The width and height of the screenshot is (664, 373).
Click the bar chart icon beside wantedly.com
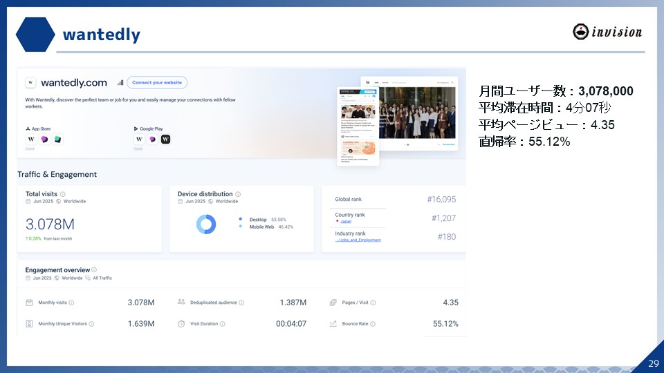(120, 82)
